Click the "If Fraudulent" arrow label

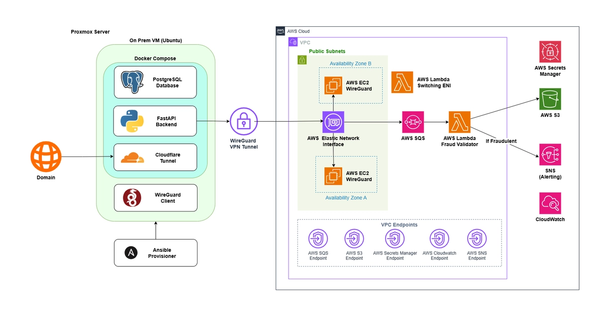tap(501, 141)
